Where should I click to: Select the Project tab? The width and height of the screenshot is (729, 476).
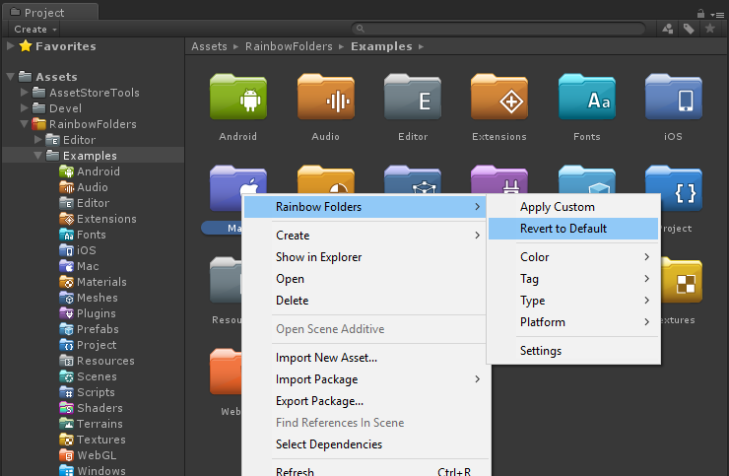click(50, 12)
